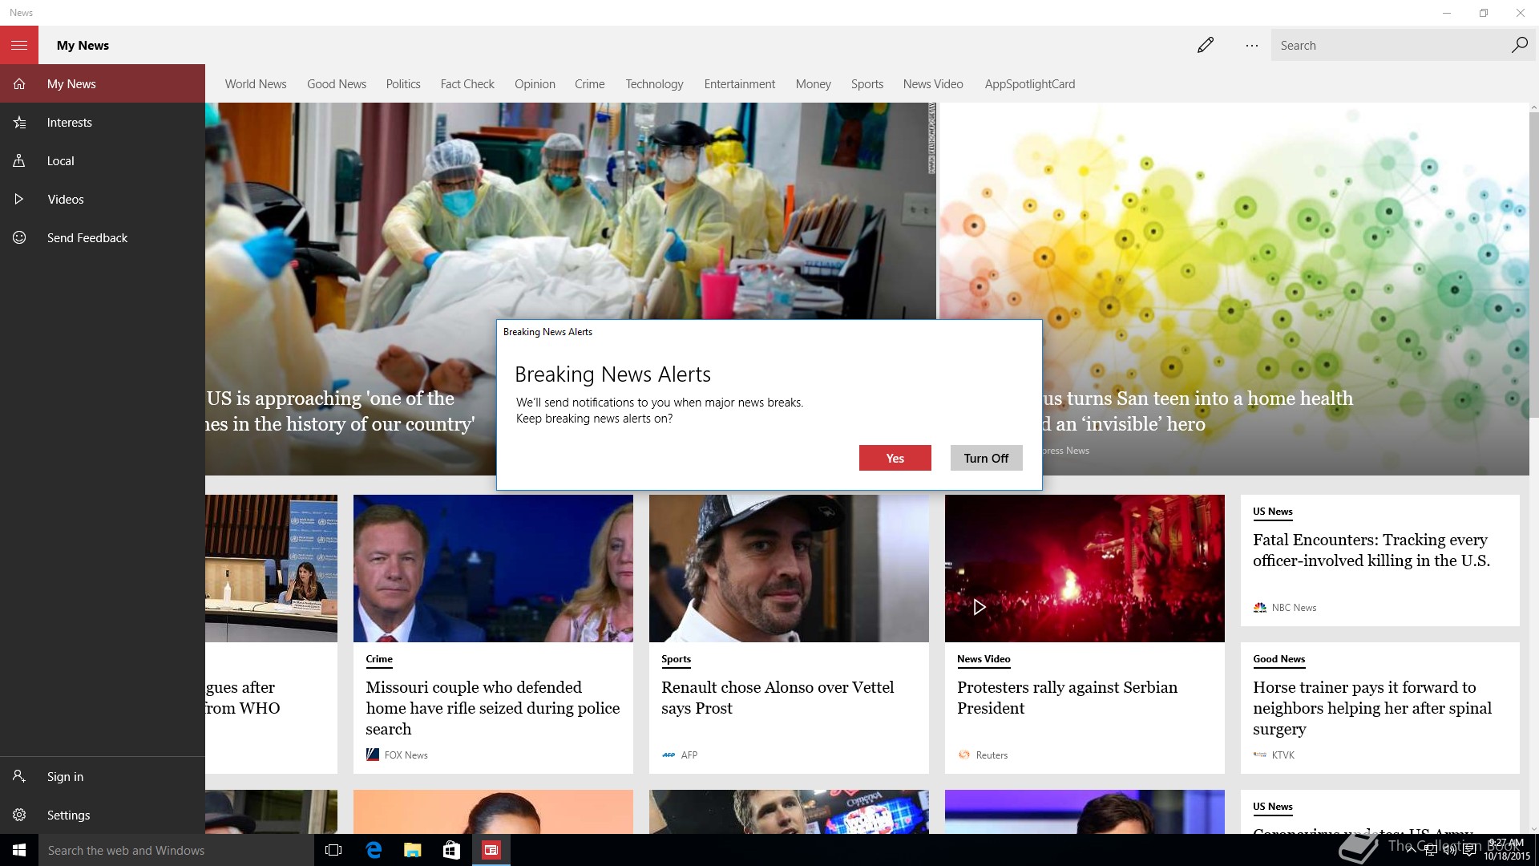Image resolution: width=1539 pixels, height=866 pixels.
Task: Switch to the Opinion tab
Action: [535, 84]
